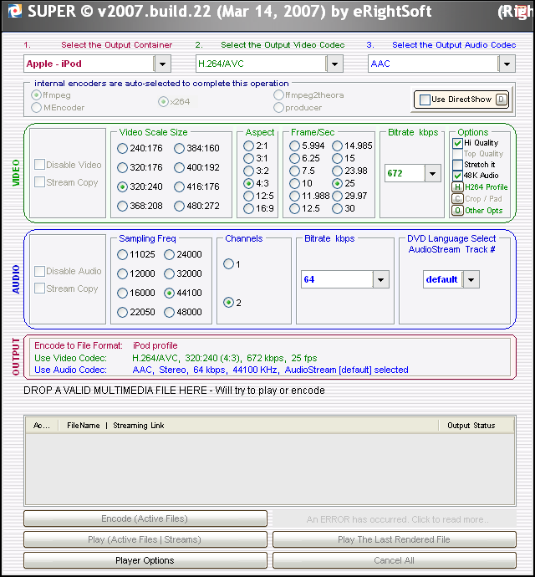Click the H icon for H264 Profile

click(x=457, y=187)
